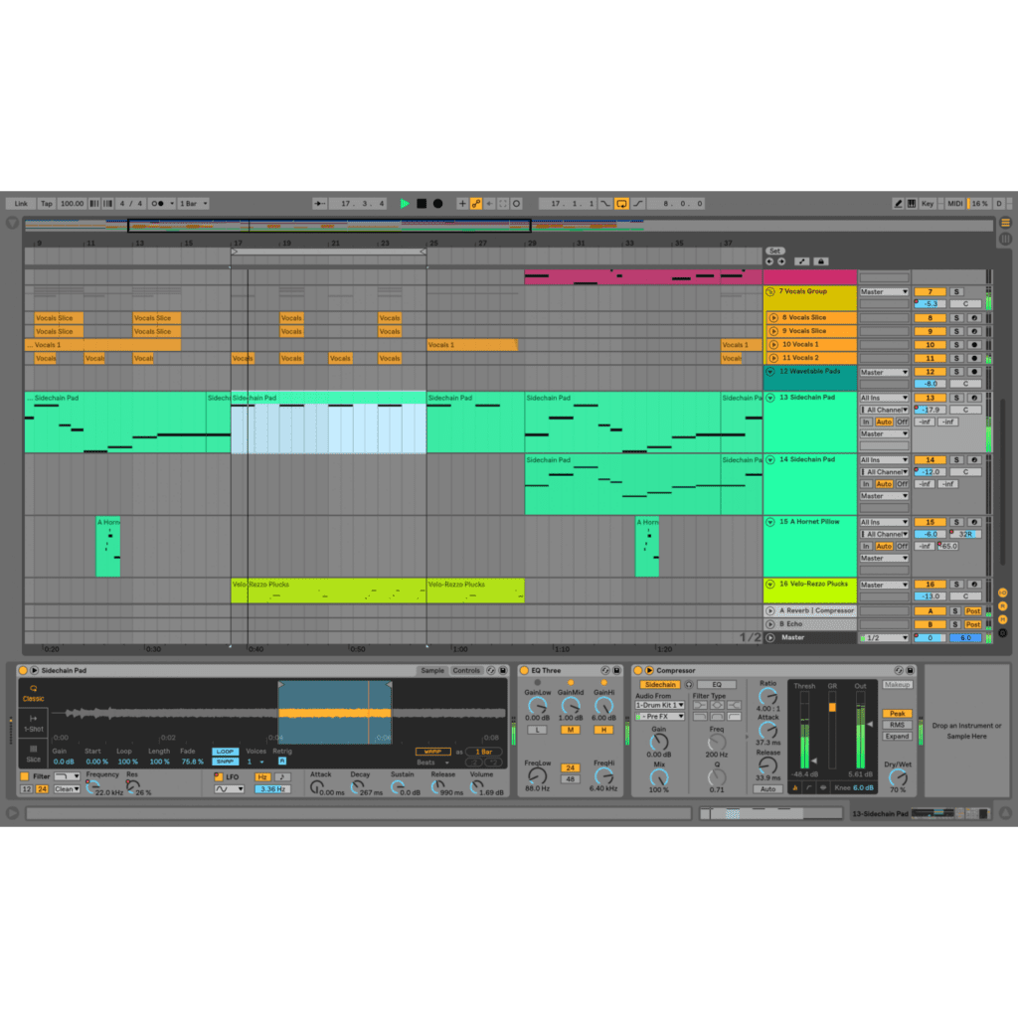Toggle the Automation Arm link icon

(x=476, y=203)
